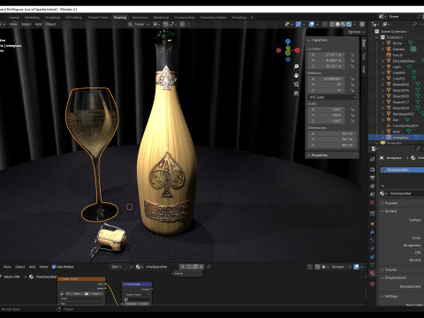Viewport: 424px width, 318px height.
Task: Click the node editor material browse icon
Action: [139, 267]
